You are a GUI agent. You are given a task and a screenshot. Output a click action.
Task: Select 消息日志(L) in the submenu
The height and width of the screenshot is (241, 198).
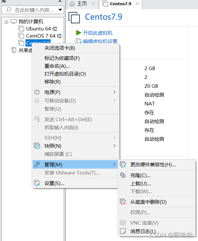143,231
